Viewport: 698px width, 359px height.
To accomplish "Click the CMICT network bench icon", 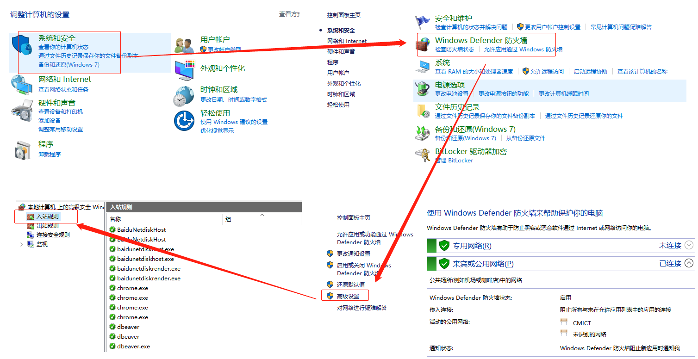I will (x=564, y=322).
